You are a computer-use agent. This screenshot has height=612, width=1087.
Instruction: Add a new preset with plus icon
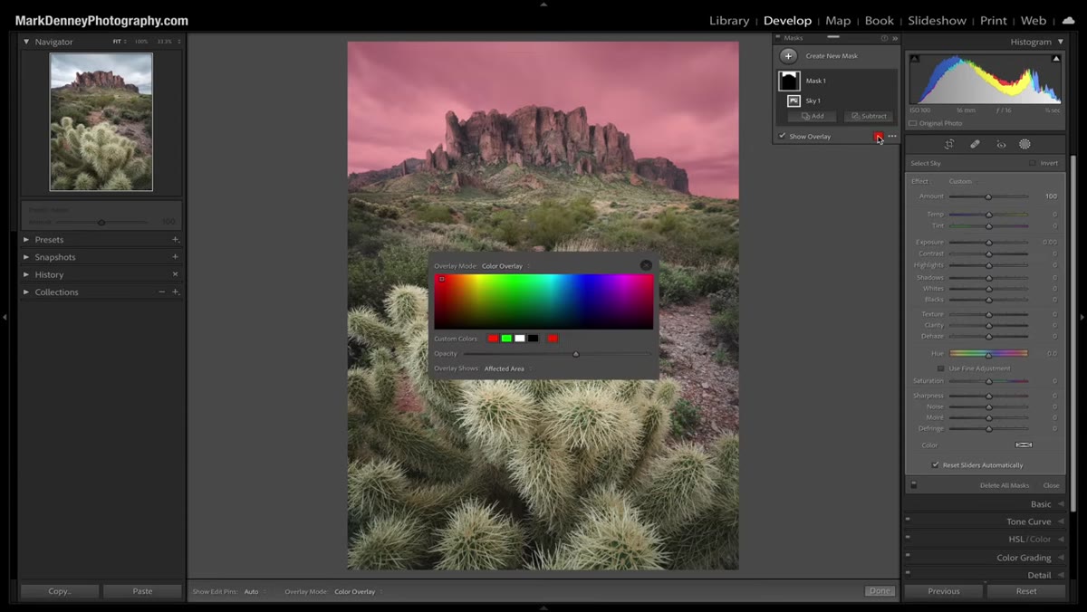175,240
